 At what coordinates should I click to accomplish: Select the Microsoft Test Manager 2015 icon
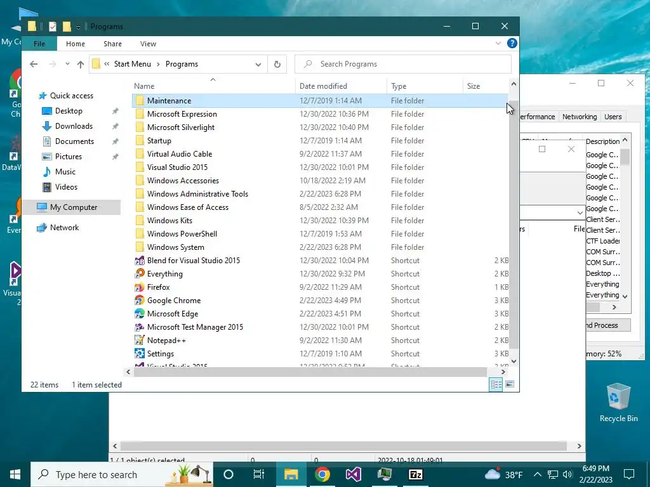pyautogui.click(x=140, y=327)
